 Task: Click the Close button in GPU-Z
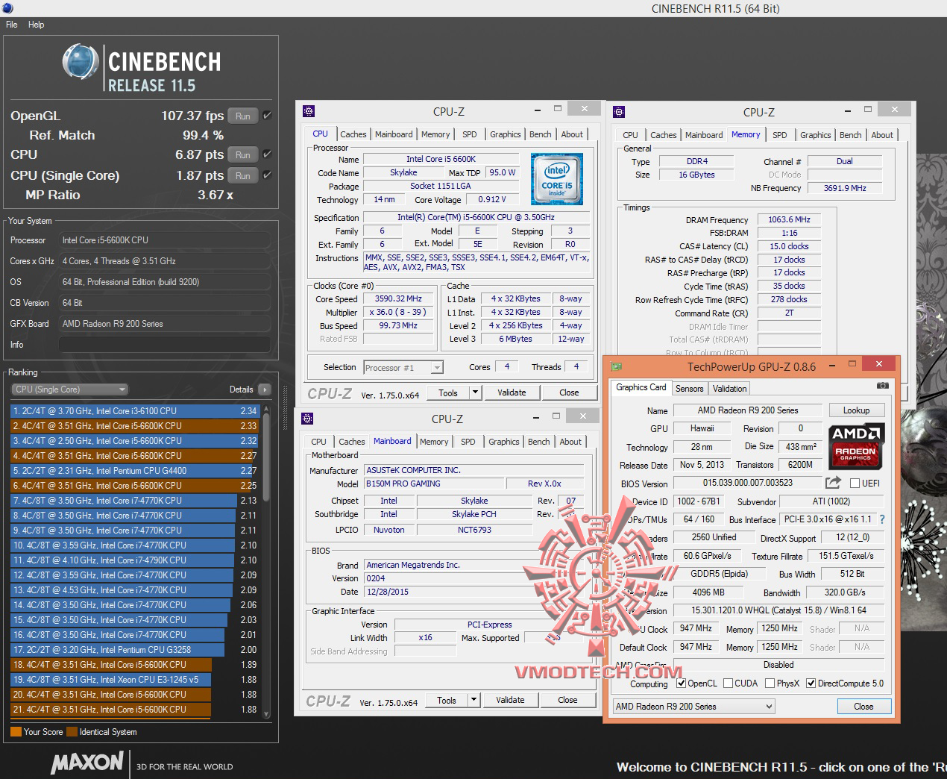coord(863,707)
